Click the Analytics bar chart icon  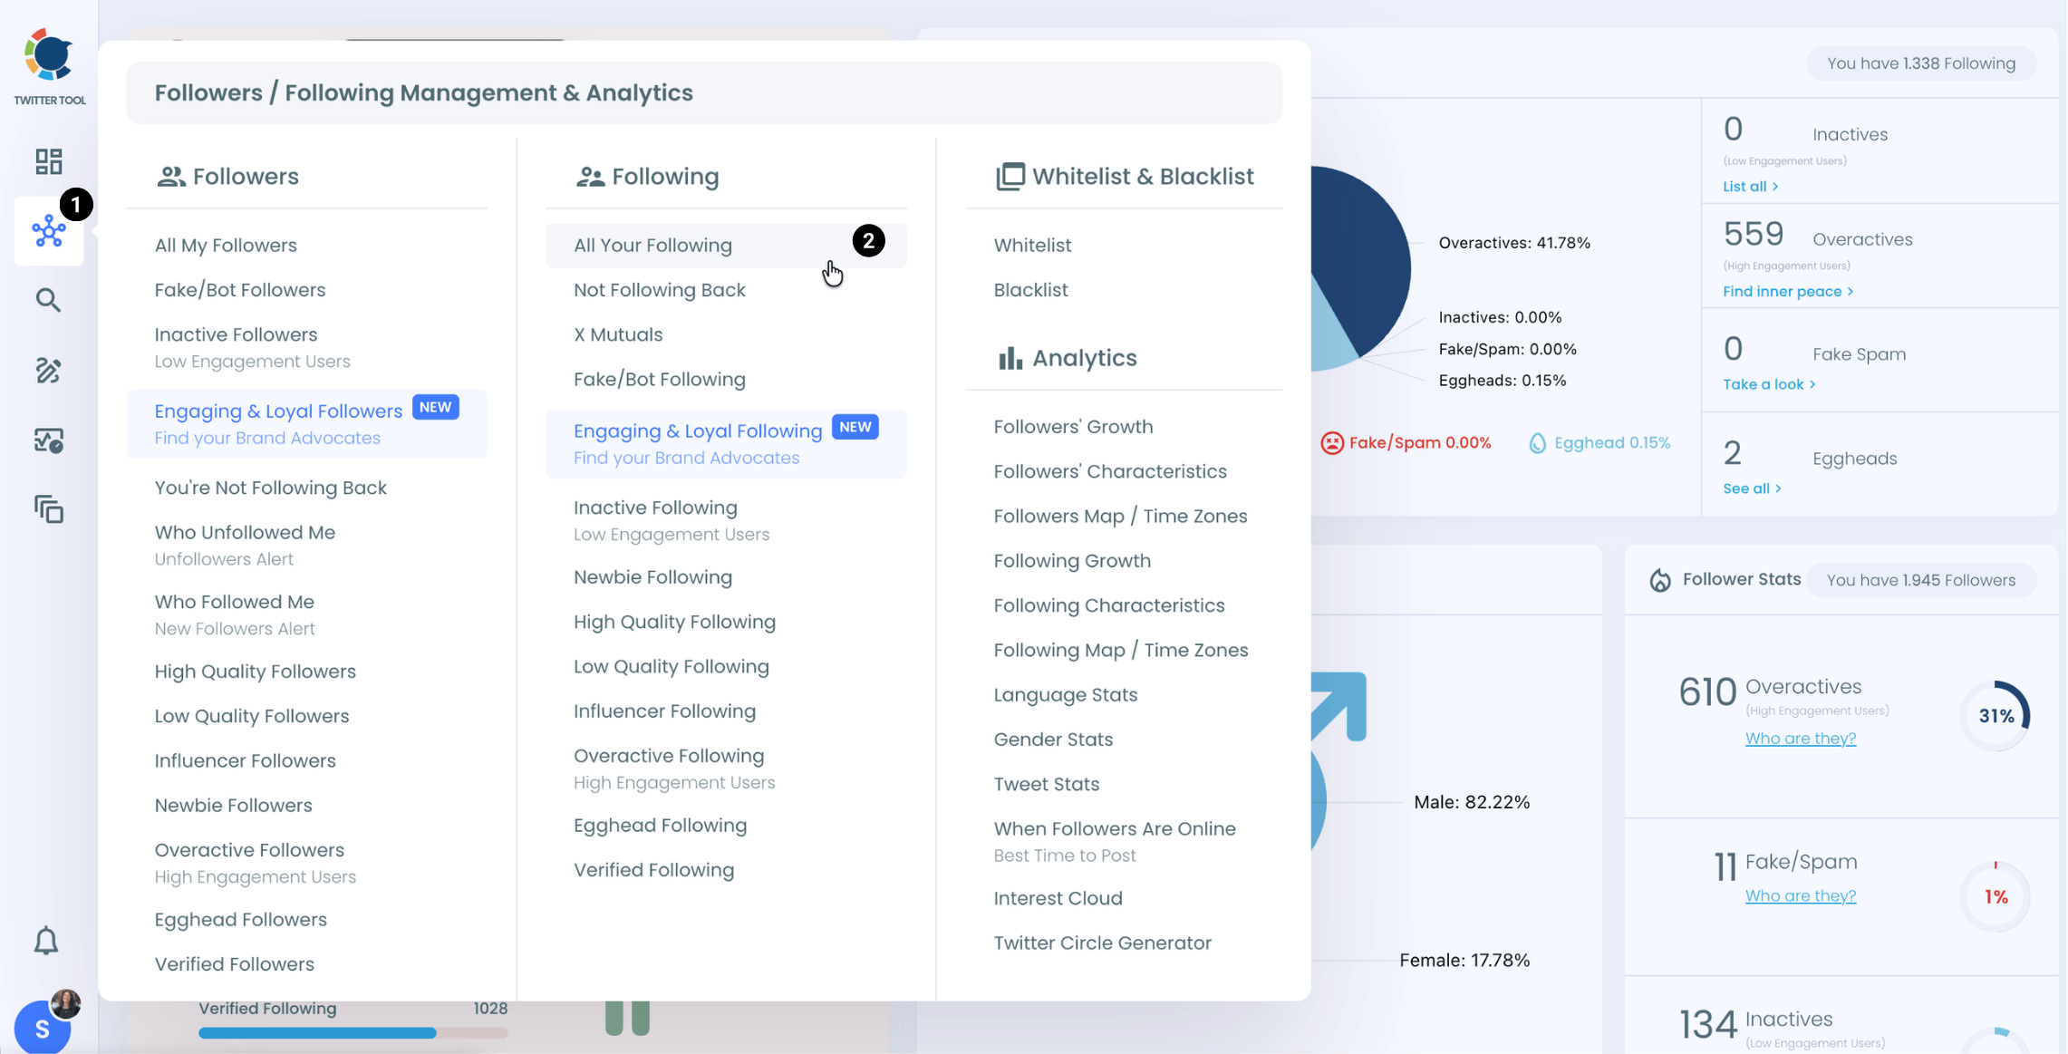pos(1010,358)
